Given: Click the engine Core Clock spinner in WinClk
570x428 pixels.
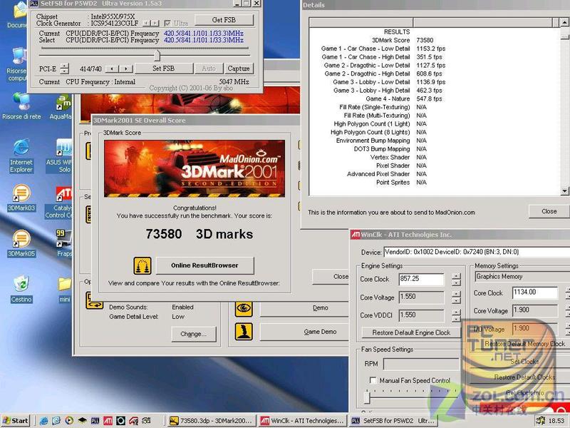Looking at the screenshot, I should coord(456,280).
